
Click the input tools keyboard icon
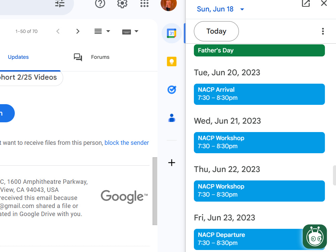click(126, 32)
